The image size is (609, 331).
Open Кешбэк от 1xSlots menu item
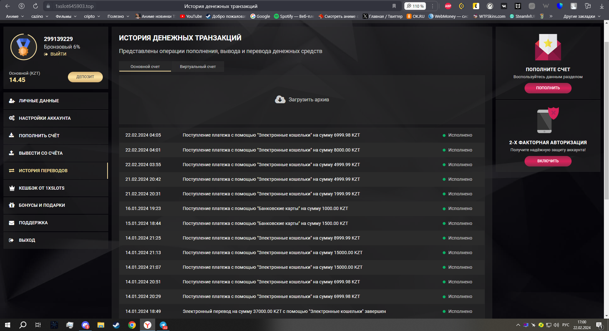(56, 188)
